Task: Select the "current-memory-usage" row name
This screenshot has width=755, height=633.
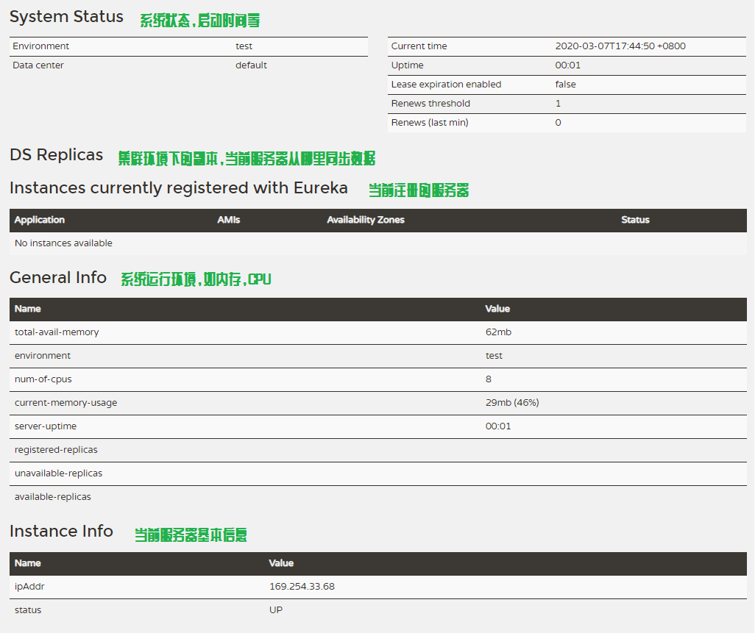Action: [x=66, y=403]
